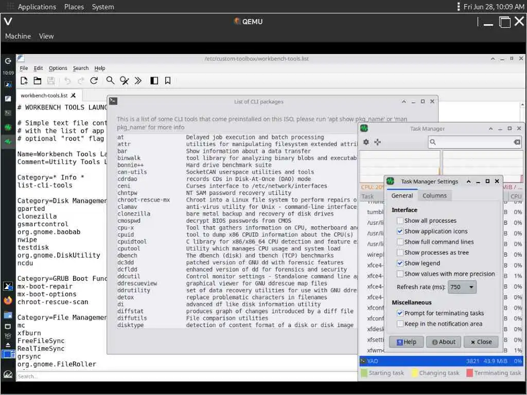Click the MX tools icon above Firefox
Screen dimensions: 527x395
click(8, 286)
